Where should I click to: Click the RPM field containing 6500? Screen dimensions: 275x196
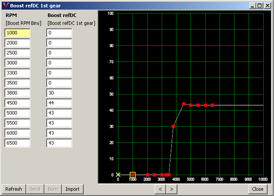tap(17, 143)
